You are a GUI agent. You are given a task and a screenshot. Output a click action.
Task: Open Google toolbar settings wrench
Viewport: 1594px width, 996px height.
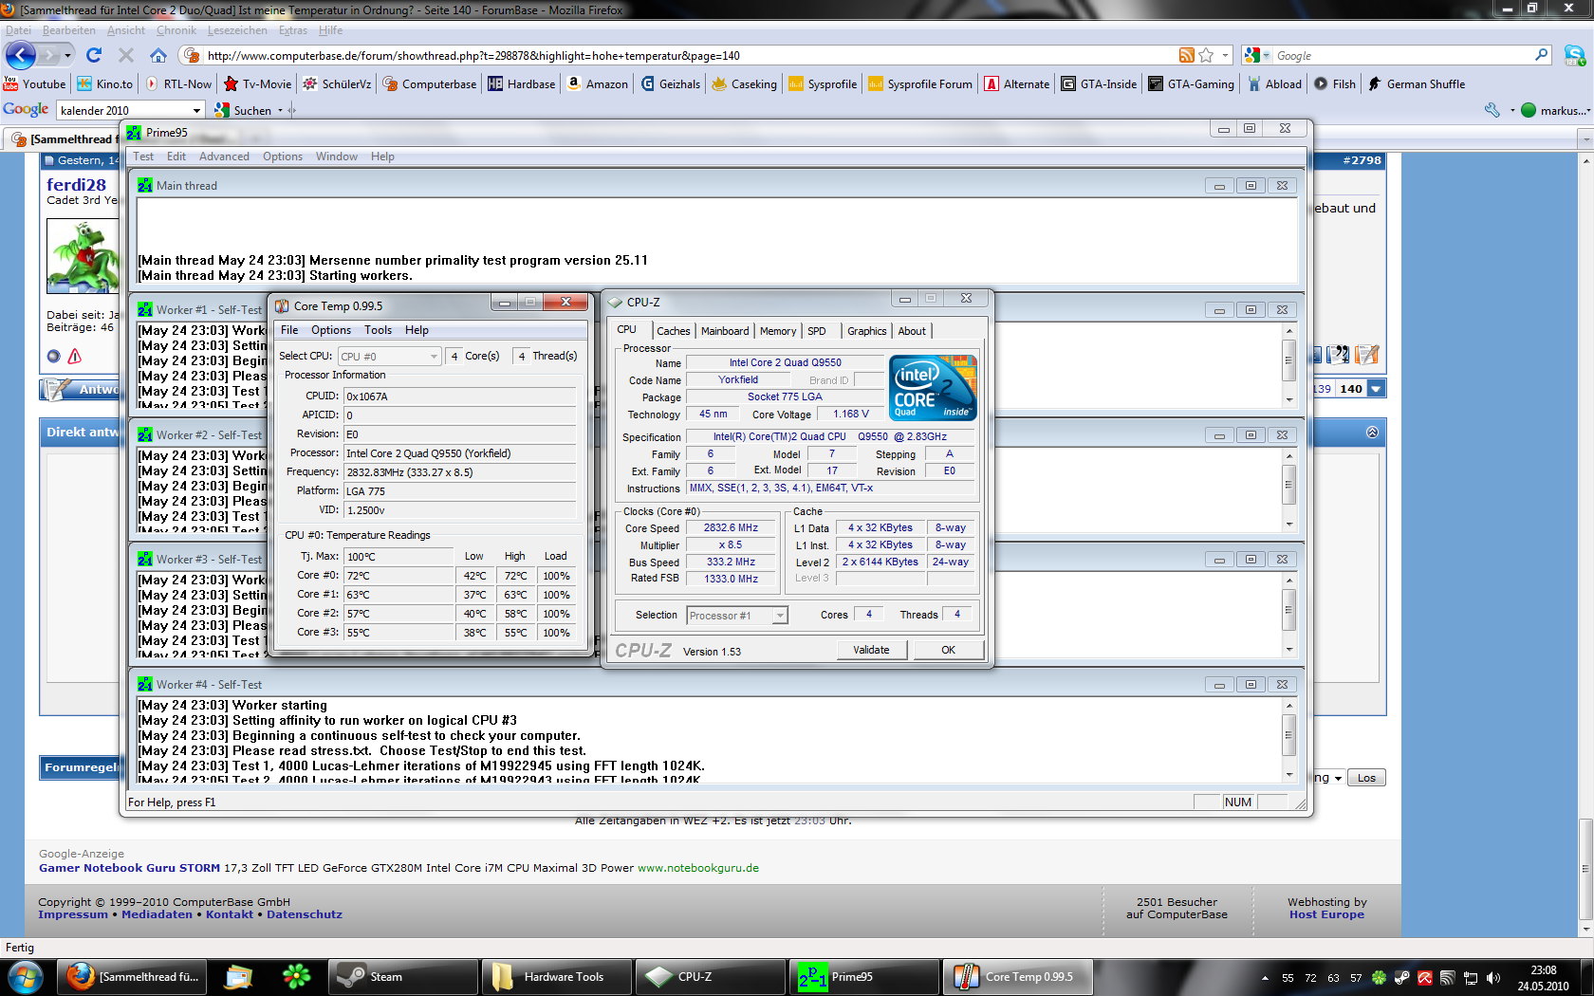(1492, 110)
